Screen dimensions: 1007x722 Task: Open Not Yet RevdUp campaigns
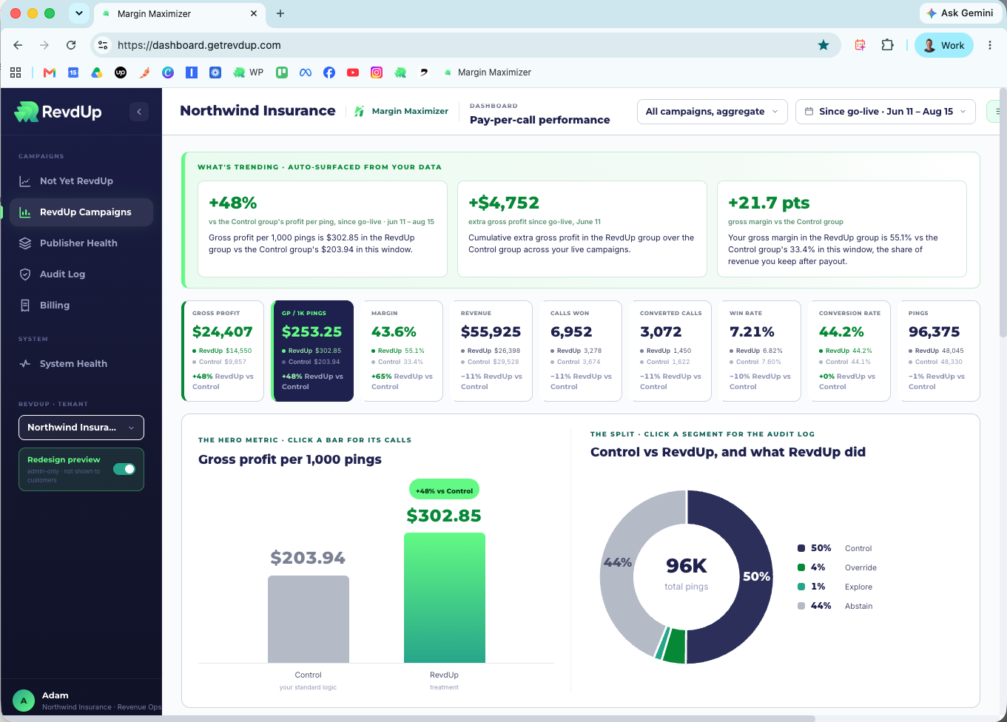(x=81, y=181)
